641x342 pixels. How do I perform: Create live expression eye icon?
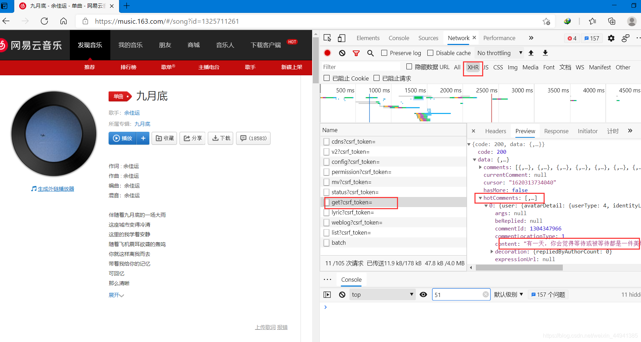[423, 295]
